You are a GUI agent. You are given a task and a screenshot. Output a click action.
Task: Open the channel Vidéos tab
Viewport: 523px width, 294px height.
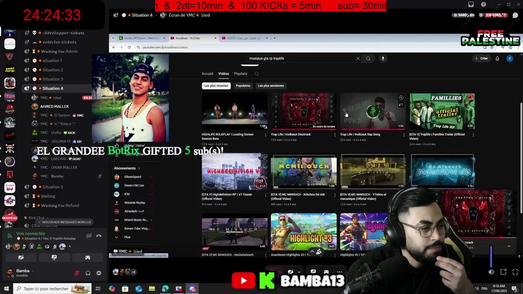coord(224,74)
